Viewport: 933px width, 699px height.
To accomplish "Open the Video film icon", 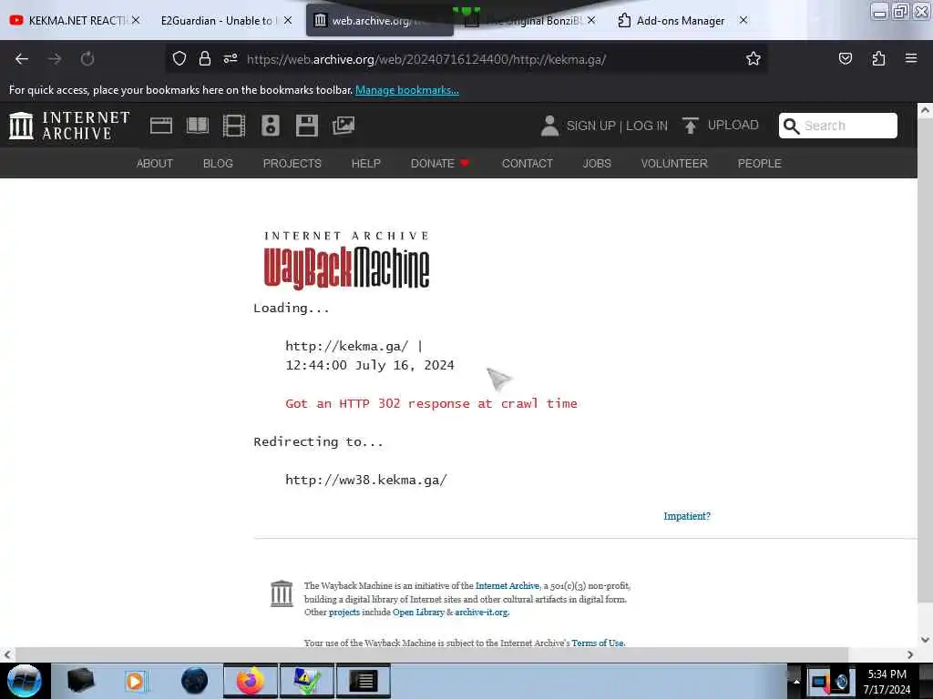I will click(234, 126).
